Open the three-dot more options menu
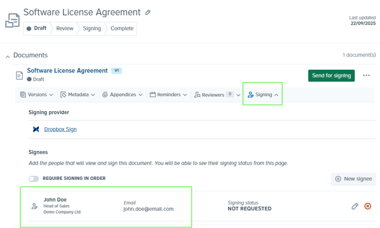 coord(366,76)
